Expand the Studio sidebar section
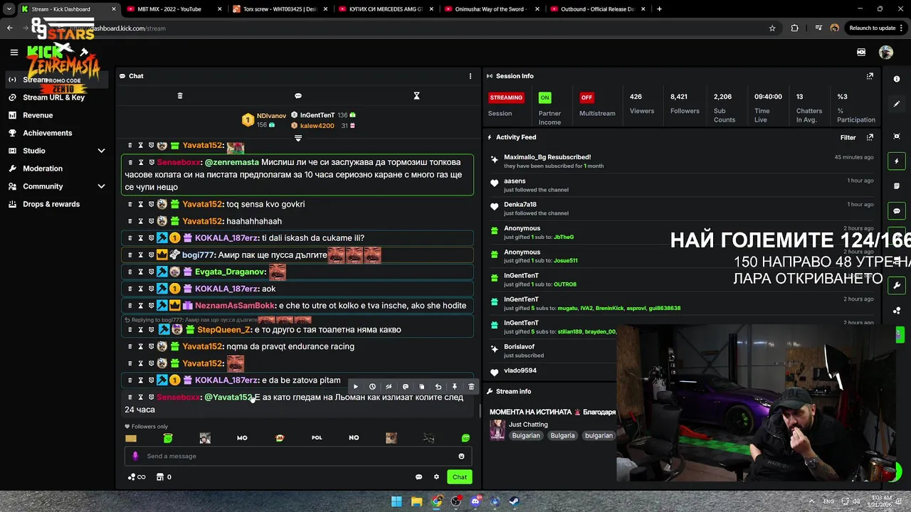The image size is (911, 512). [101, 151]
